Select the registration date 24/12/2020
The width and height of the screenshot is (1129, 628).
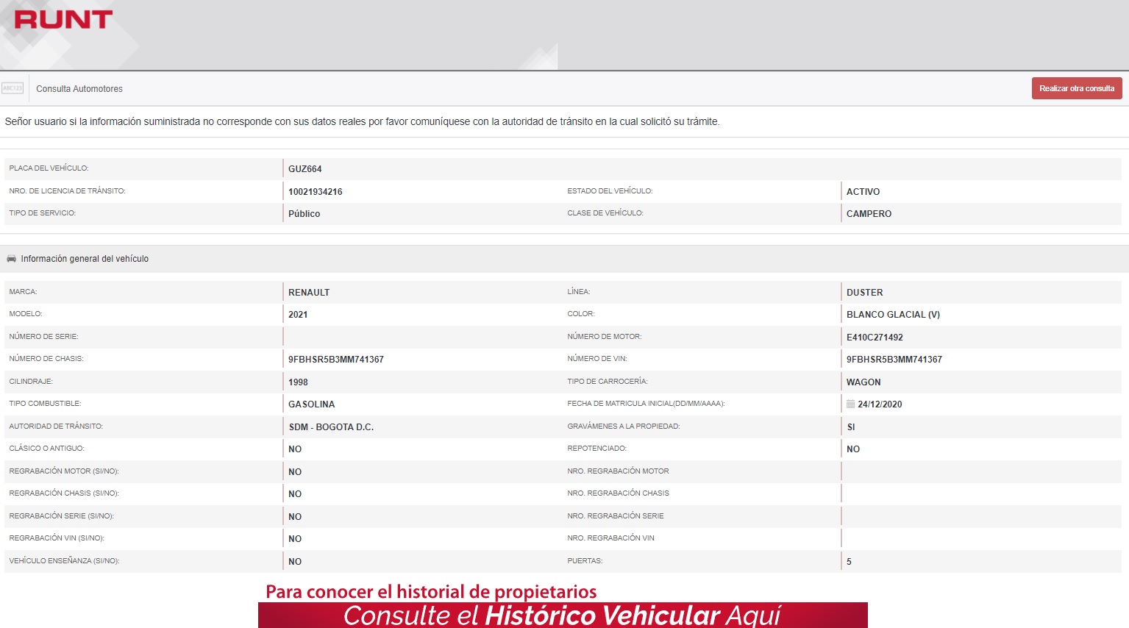[x=880, y=404]
